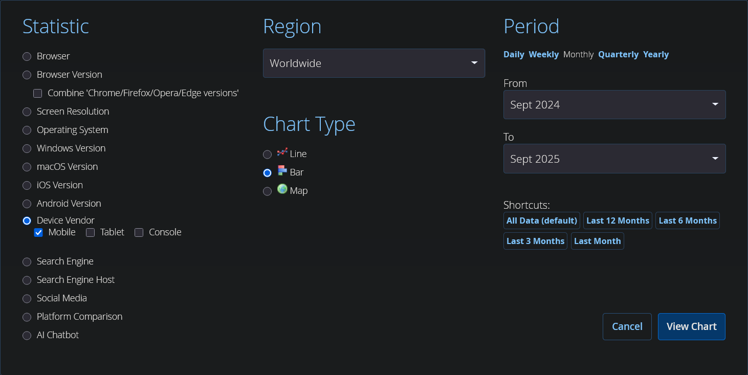Select the Browser statistic radio button
The width and height of the screenshot is (748, 375).
point(27,56)
